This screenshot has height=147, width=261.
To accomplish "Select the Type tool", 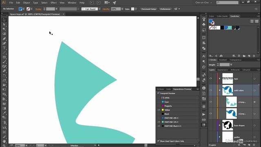I will (x=4, y=48).
